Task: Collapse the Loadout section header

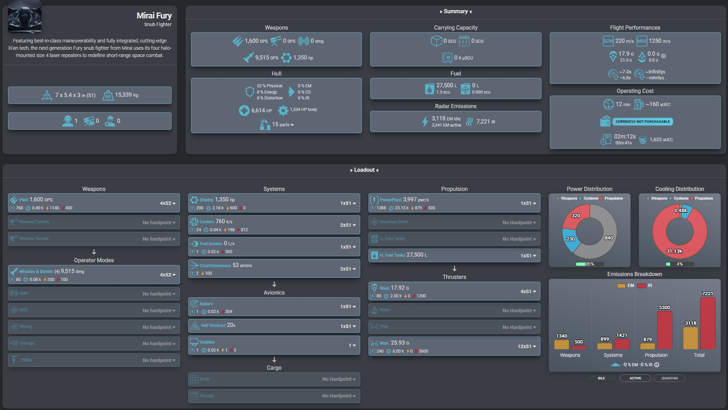Action: (364, 170)
